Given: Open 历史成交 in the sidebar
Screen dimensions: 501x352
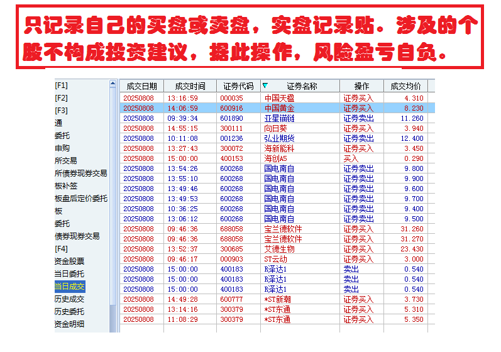Looking at the screenshot, I should point(69,299).
